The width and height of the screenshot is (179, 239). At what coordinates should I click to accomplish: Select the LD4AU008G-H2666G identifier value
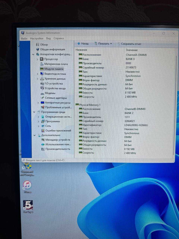(x=136, y=125)
